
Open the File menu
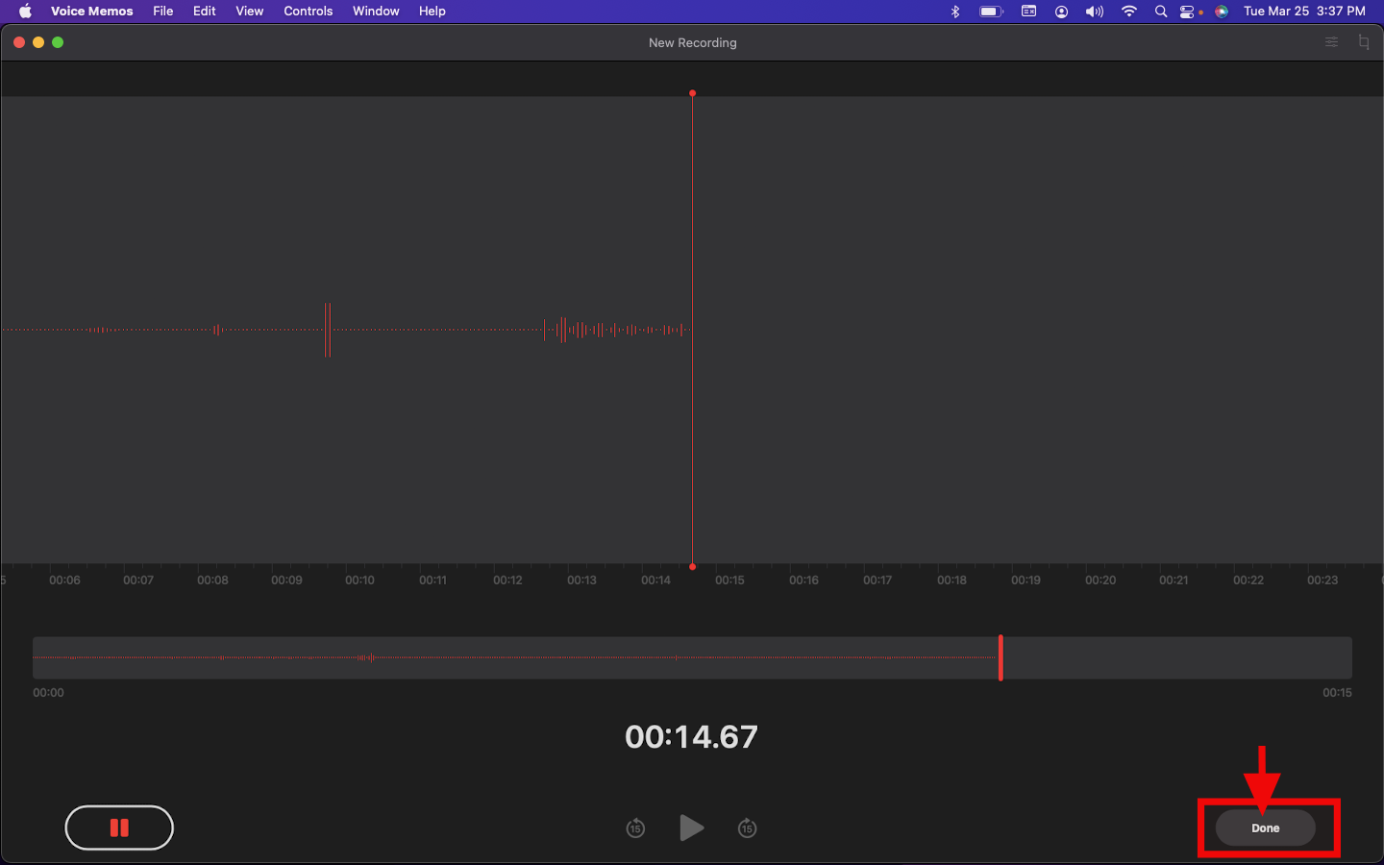[163, 12]
